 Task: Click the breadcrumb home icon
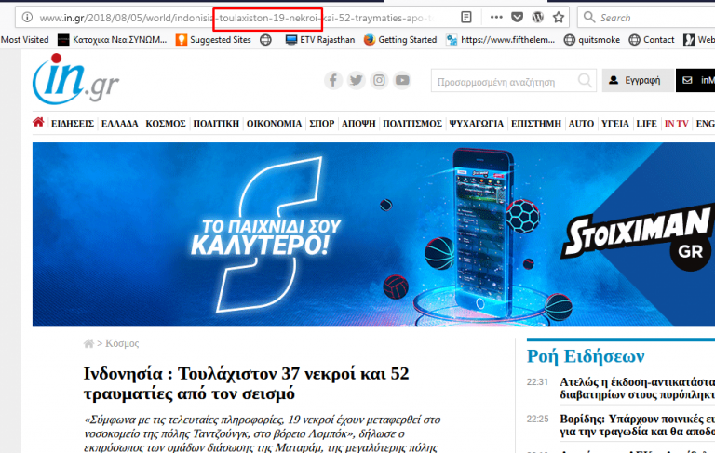(89, 343)
